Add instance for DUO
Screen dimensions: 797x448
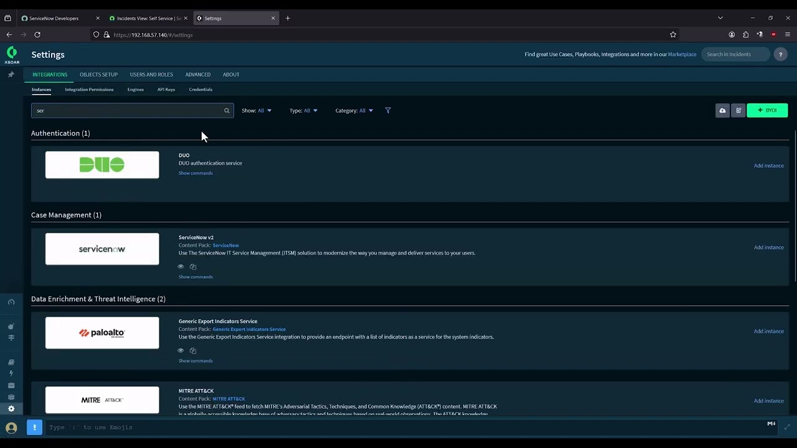(768, 166)
